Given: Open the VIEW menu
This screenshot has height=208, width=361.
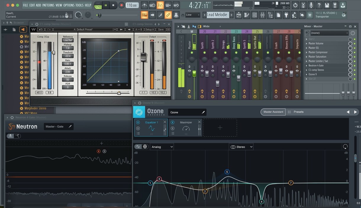Looking at the screenshot, I should [x=59, y=5].
